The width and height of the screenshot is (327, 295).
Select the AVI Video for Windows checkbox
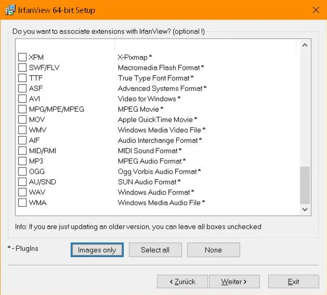22,99
